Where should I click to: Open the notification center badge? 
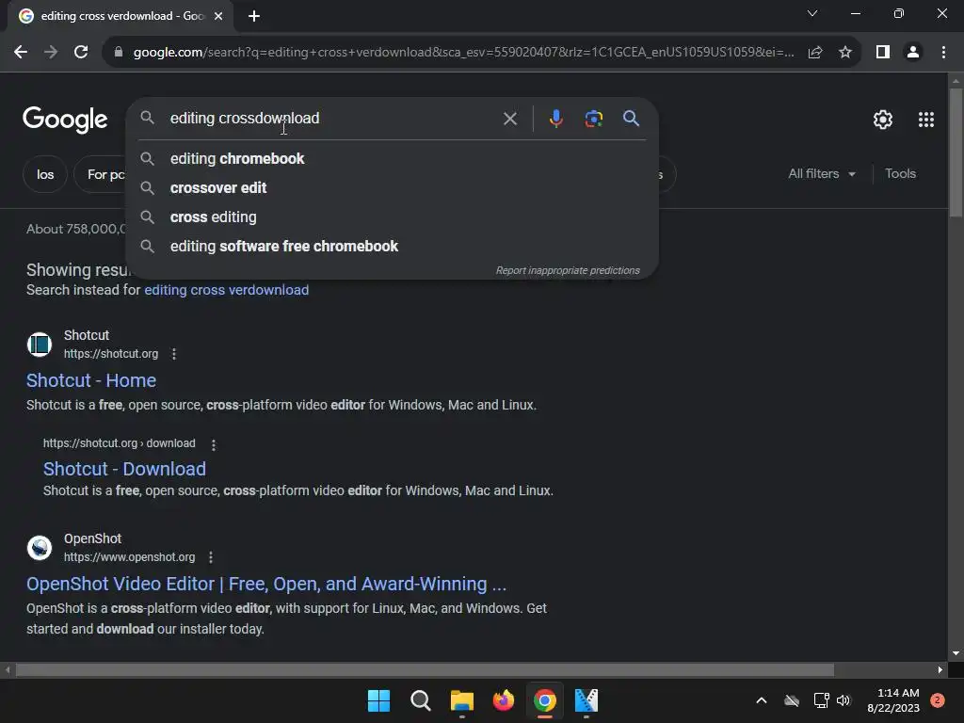point(937,700)
